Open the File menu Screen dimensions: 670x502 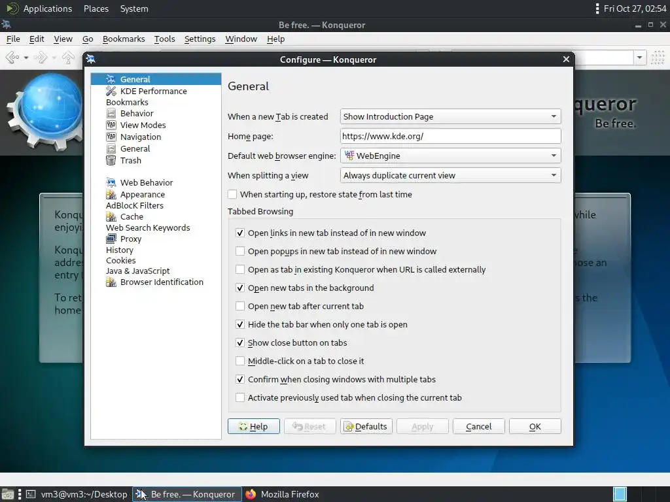(x=13, y=39)
